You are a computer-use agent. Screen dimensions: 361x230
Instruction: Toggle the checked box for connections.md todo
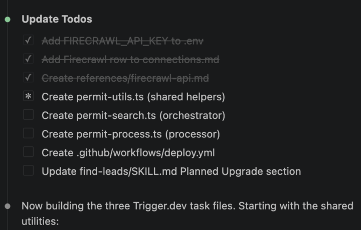click(28, 59)
